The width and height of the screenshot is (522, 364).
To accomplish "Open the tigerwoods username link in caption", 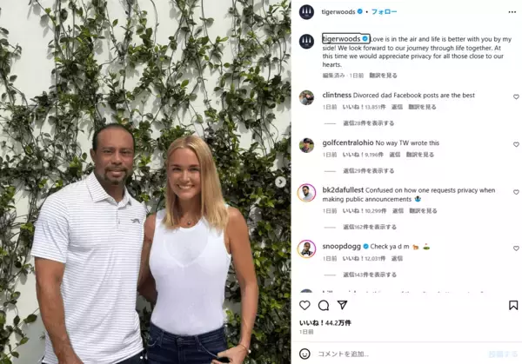I will (341, 39).
